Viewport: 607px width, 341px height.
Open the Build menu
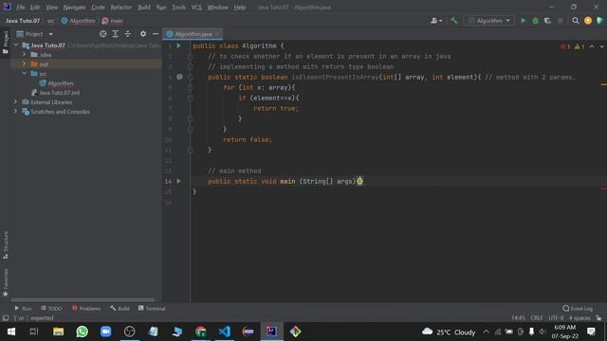144,7
